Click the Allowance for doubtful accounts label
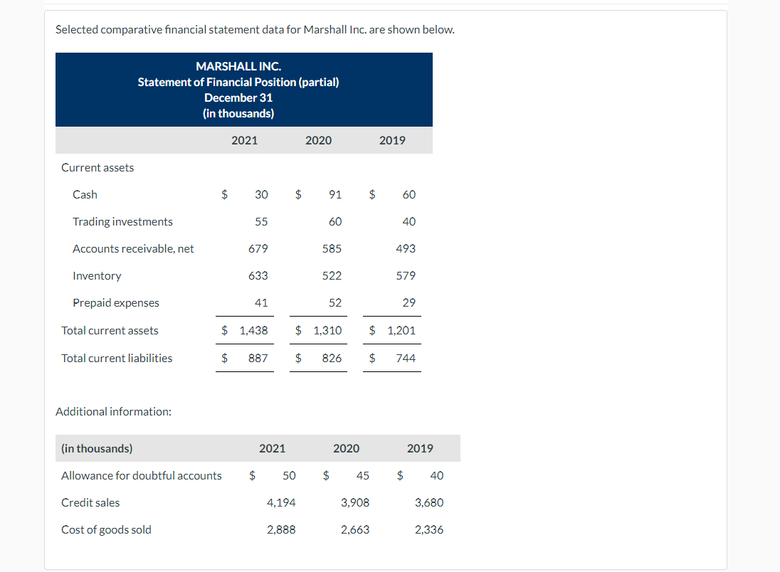This screenshot has height=572, width=780. pos(141,475)
